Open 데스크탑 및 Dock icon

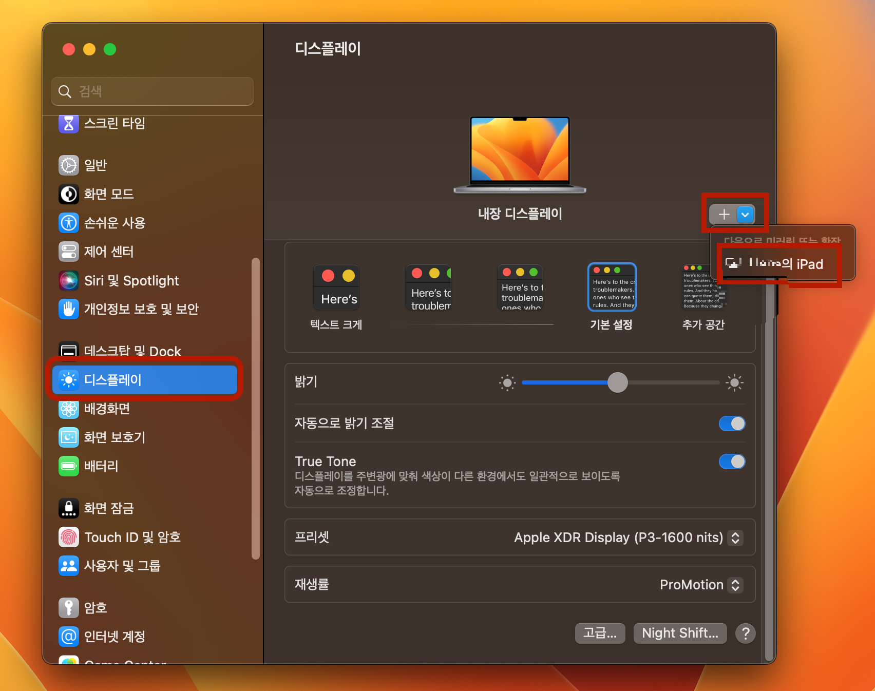tap(69, 351)
